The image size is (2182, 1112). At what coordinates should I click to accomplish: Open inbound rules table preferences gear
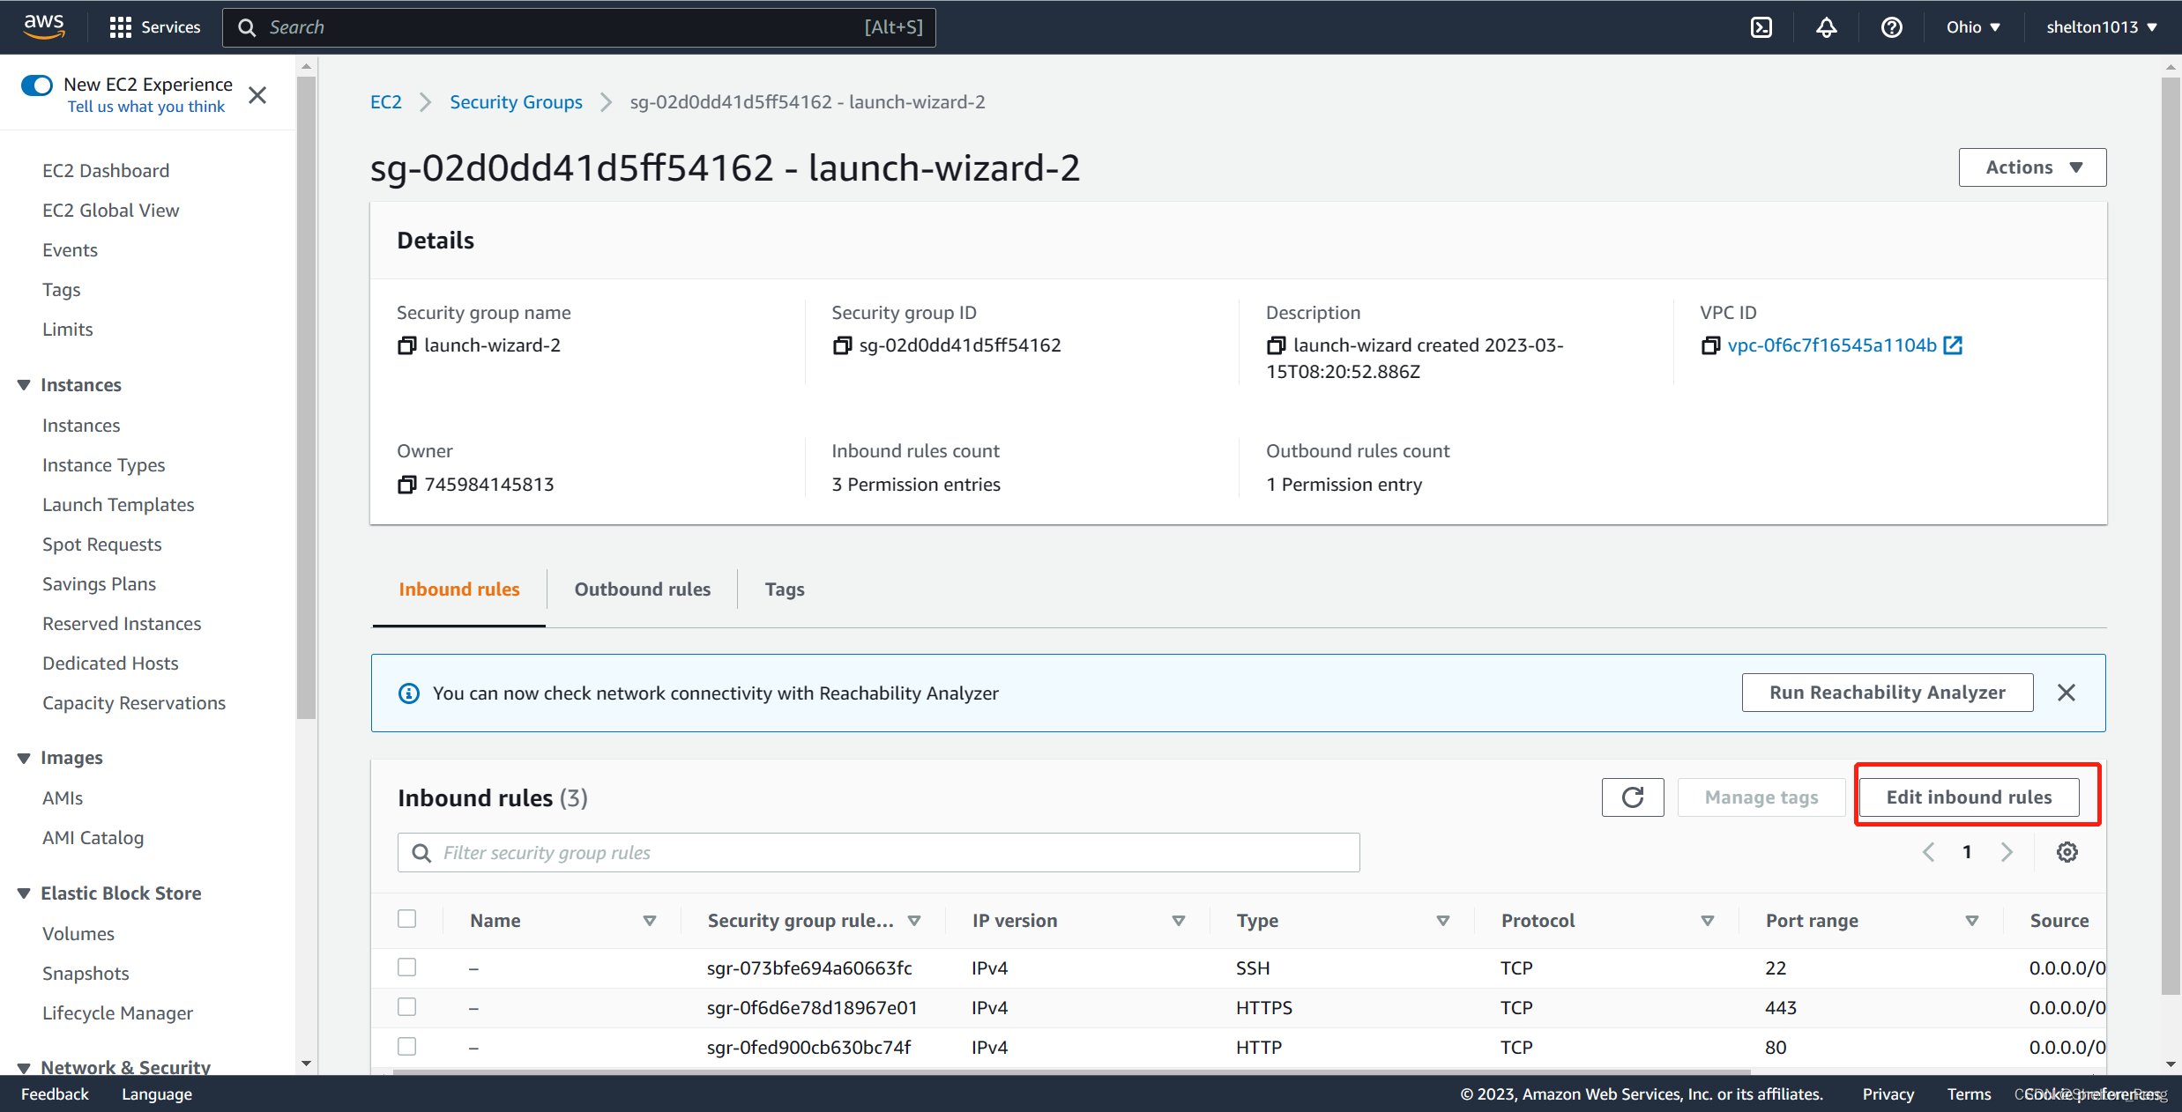coord(2067,852)
